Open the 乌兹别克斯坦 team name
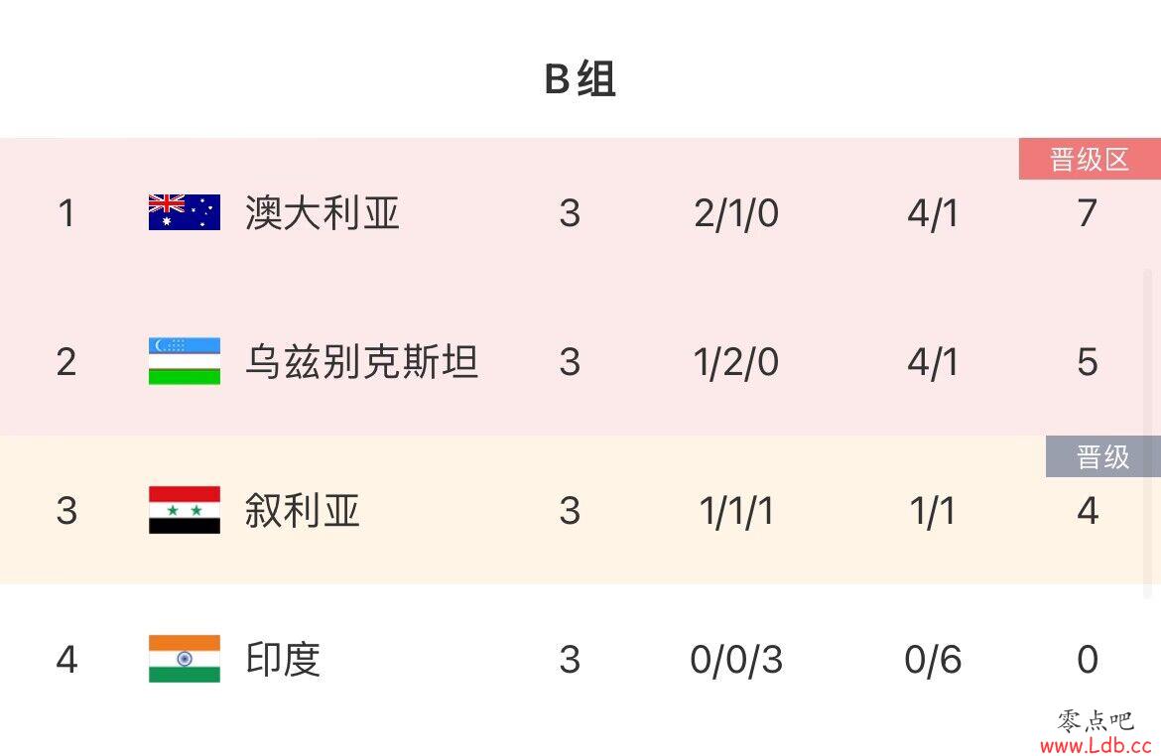Screen dimensions: 1161x756 [361, 362]
